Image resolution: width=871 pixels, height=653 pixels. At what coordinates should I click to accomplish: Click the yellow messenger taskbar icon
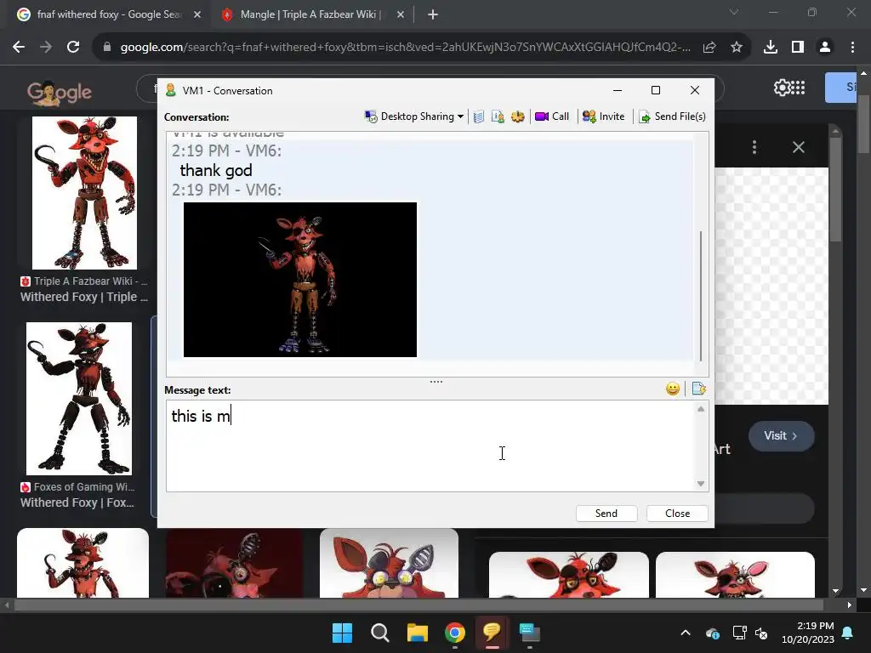click(492, 633)
